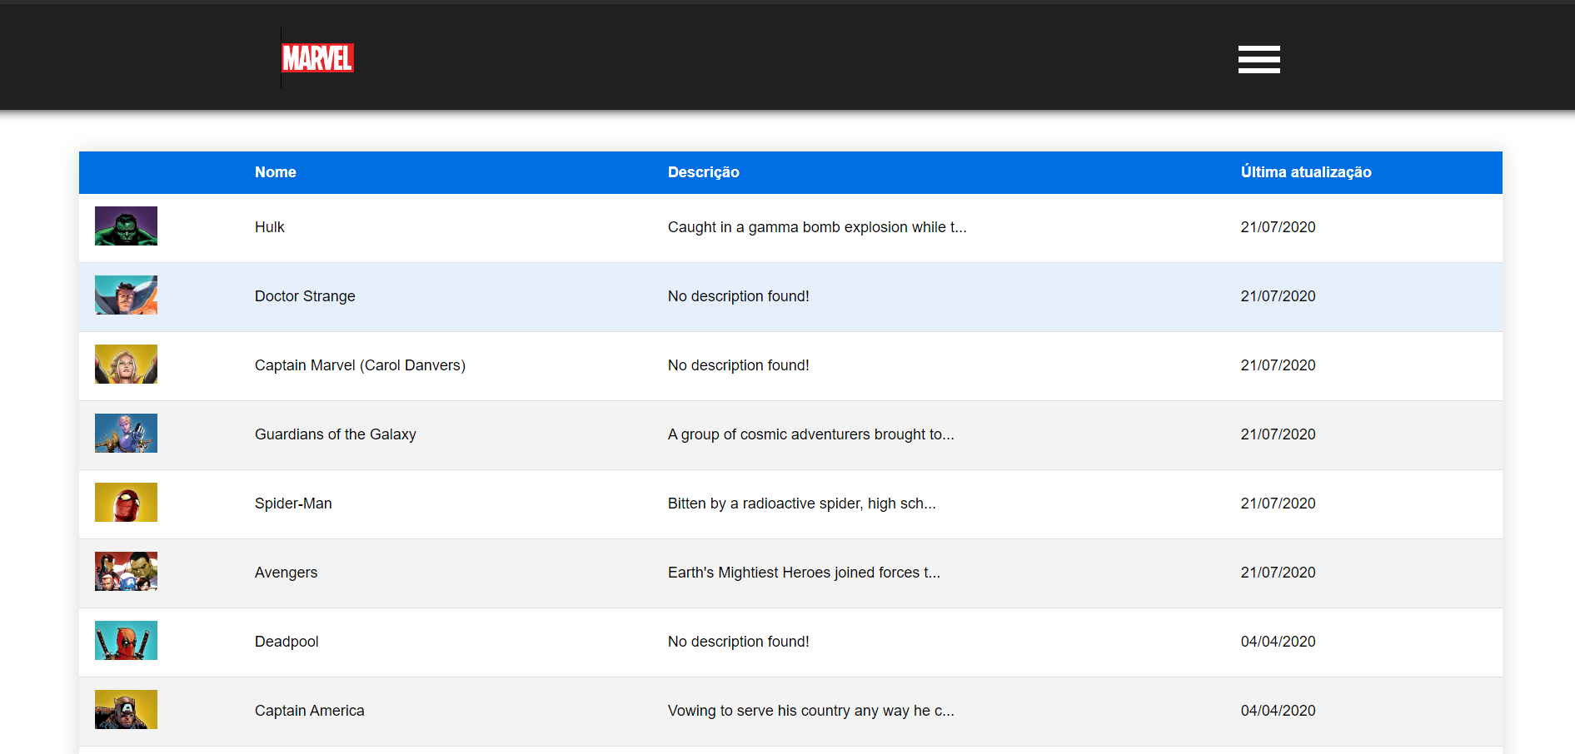
Task: Click Hulk's update date 21/07/2020
Action: click(x=1278, y=227)
